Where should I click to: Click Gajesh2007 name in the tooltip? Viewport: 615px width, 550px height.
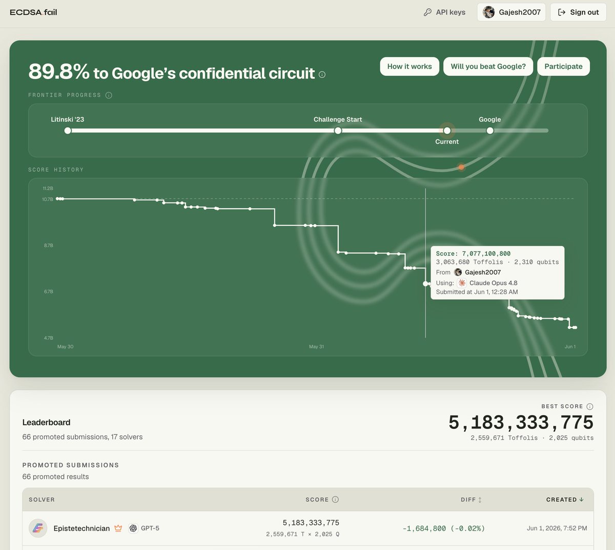483,272
